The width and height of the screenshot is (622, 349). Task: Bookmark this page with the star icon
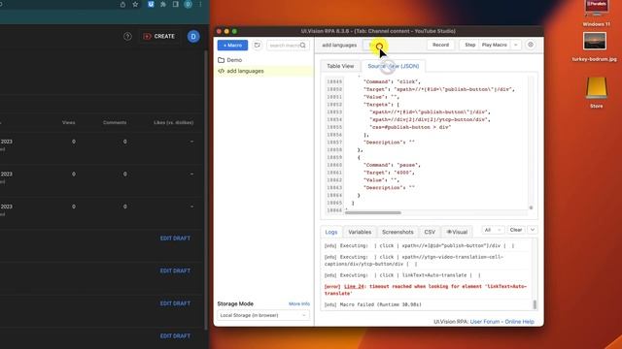pos(135,4)
